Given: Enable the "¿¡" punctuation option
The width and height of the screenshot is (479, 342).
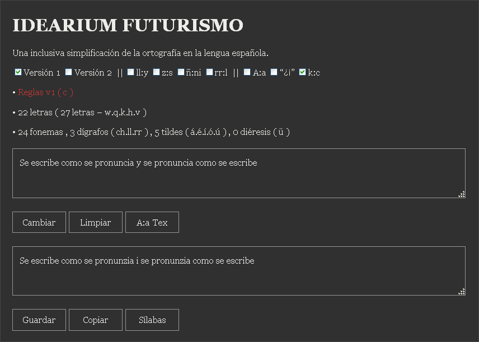Looking at the screenshot, I should point(274,72).
